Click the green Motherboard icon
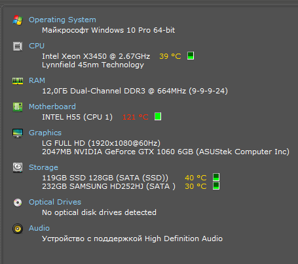Image resolution: width=298 pixels, height=264 pixels. [18, 107]
